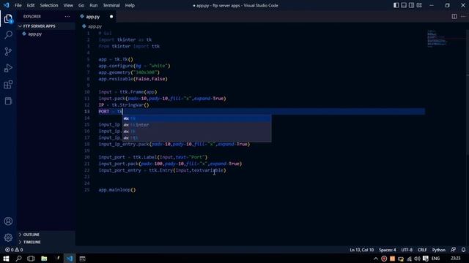
Task: Open Task View on the taskbar
Action: click(x=31, y=259)
